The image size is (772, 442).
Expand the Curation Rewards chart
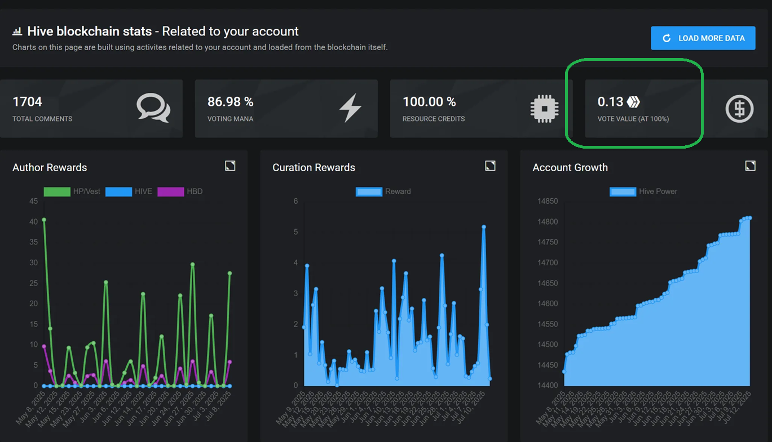490,166
